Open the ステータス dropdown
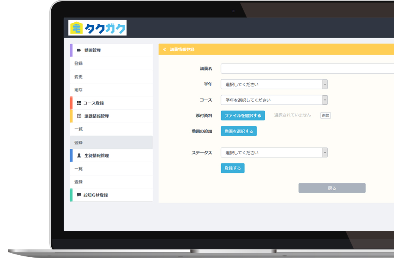The image size is (394, 258). tap(274, 153)
